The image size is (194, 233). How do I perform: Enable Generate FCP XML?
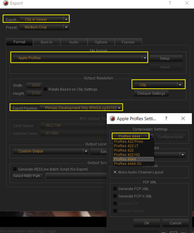point(115,188)
